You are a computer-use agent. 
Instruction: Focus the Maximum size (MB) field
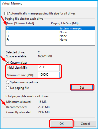[49, 75]
